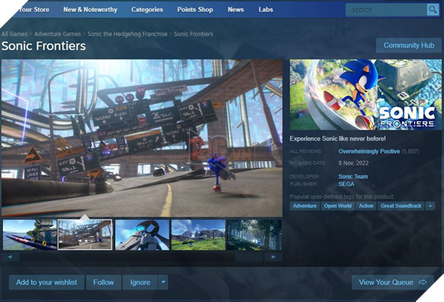Image resolution: width=444 pixels, height=302 pixels.
Task: Go to Points Shop
Action: tap(195, 10)
